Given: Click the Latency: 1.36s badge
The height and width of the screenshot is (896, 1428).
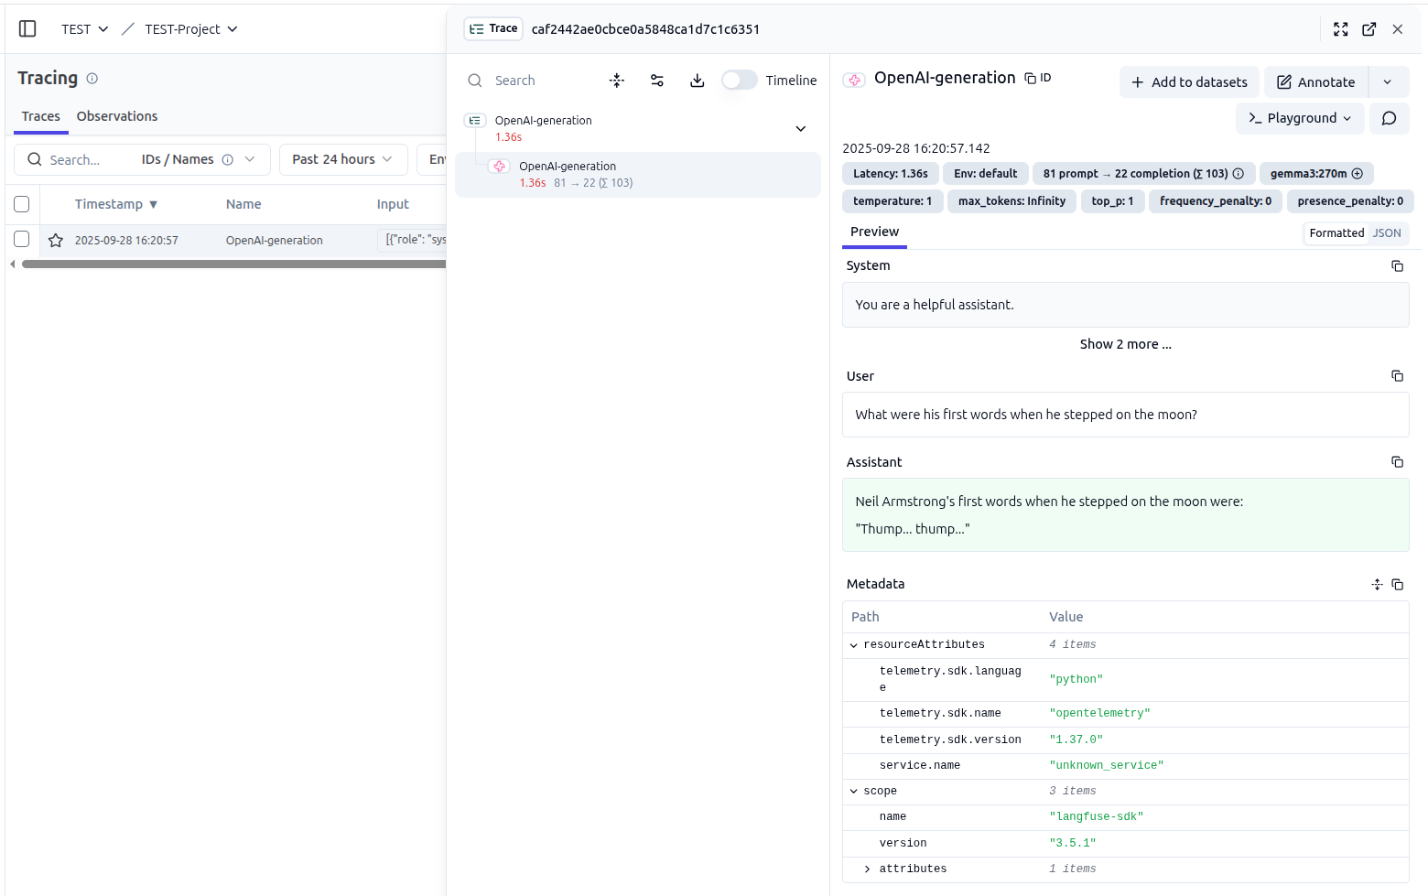Looking at the screenshot, I should (x=891, y=174).
